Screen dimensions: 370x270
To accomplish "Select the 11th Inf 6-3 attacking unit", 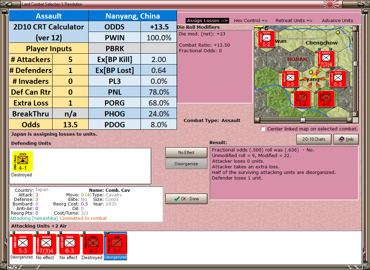I will (70, 244).
